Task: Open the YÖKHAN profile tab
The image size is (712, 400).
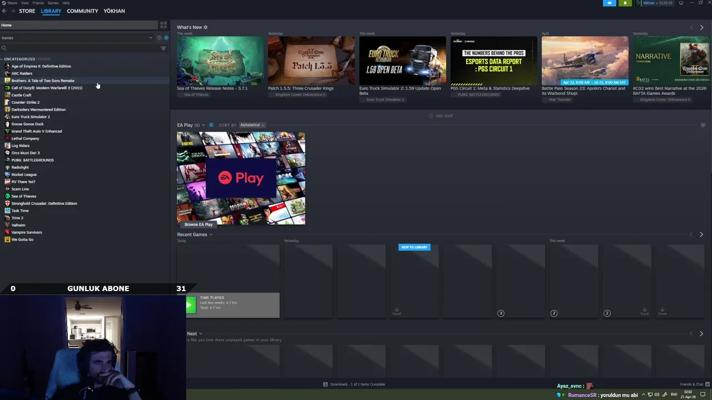Action: click(114, 11)
